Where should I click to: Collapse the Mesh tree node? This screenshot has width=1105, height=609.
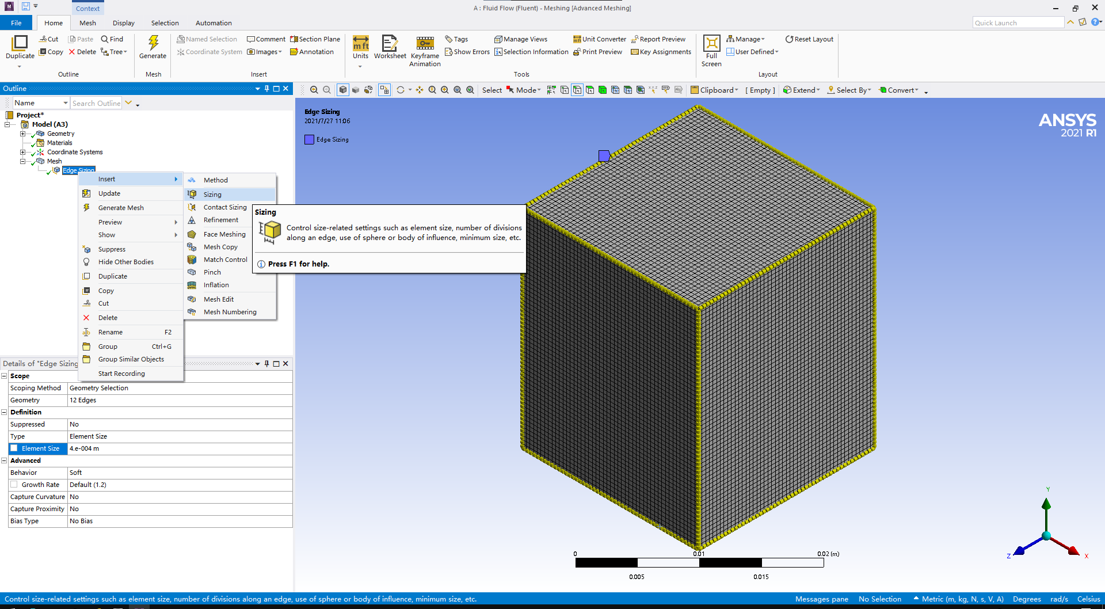pyautogui.click(x=23, y=161)
